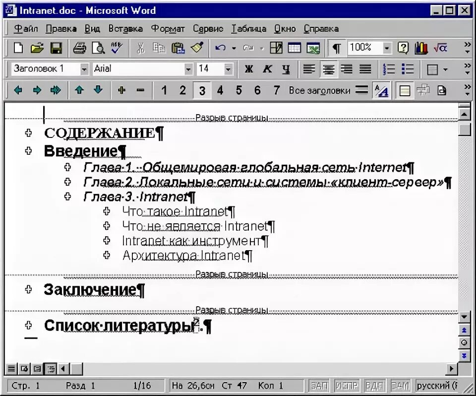Paste from the clipboard
Viewport: 476px width, 396px height.
(x=178, y=48)
